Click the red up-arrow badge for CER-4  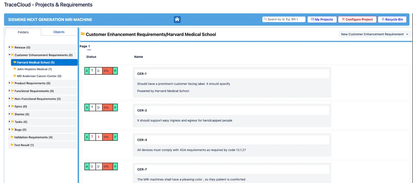[92, 137]
